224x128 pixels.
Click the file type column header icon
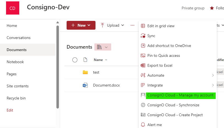coord(85,60)
